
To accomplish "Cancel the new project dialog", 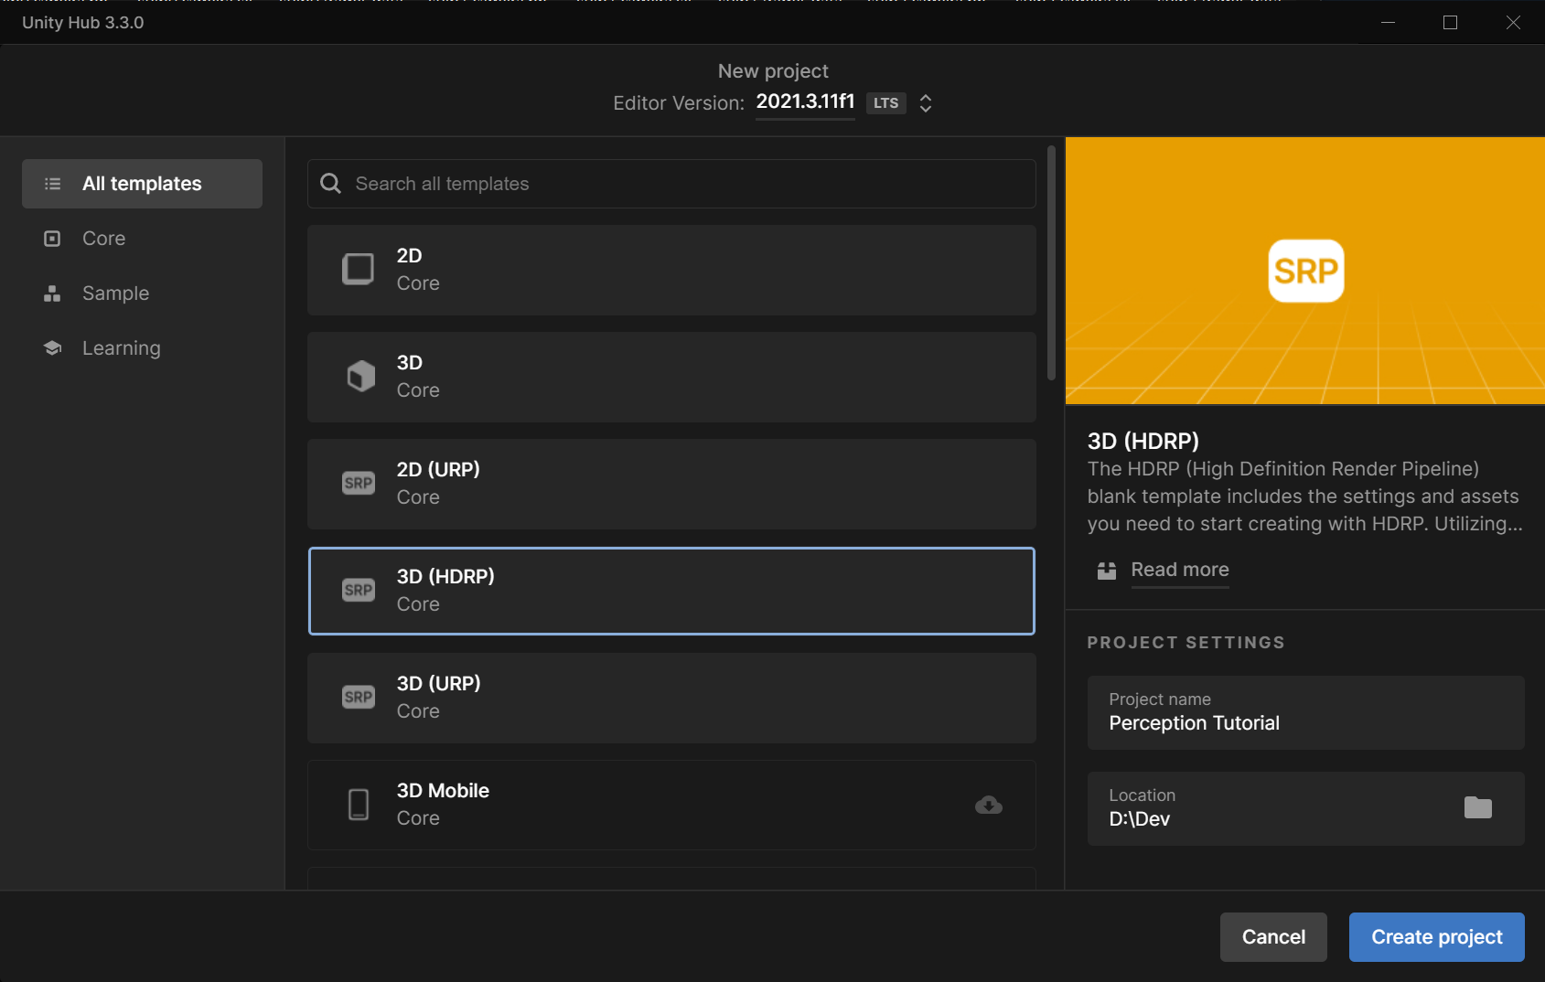I will [x=1272, y=937].
